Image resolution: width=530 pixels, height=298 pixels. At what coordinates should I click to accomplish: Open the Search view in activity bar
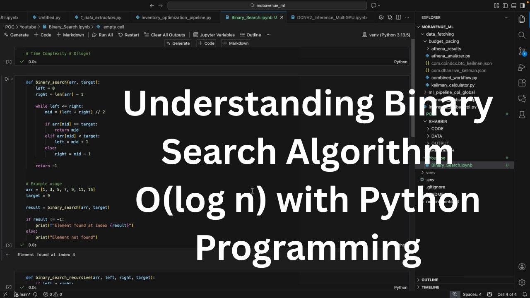[522, 35]
